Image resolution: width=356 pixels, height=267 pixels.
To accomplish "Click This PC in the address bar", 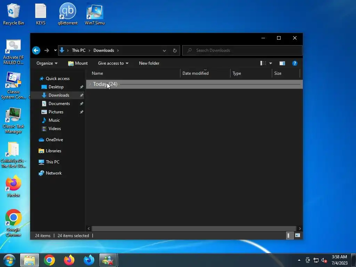I will tap(79, 50).
